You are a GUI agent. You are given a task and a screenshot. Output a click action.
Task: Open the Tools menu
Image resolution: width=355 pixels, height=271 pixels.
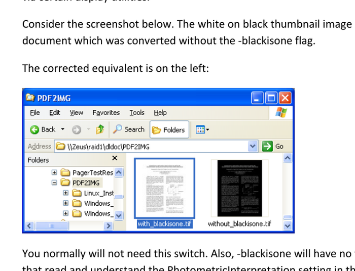[x=137, y=113]
